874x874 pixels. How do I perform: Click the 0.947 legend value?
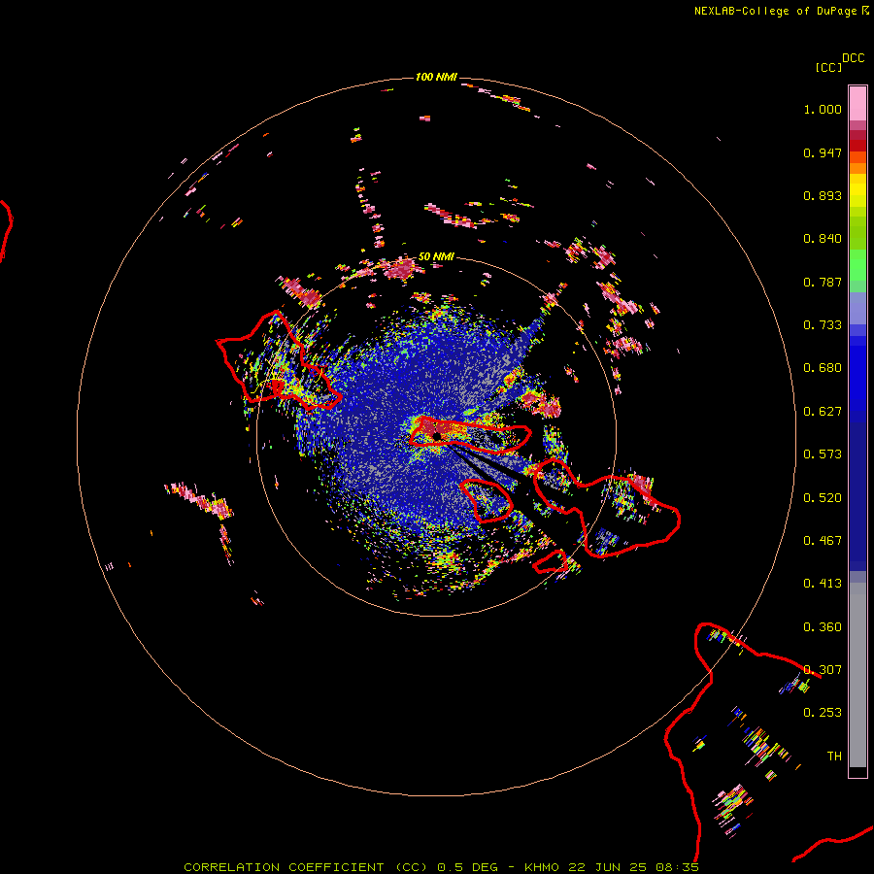click(823, 152)
